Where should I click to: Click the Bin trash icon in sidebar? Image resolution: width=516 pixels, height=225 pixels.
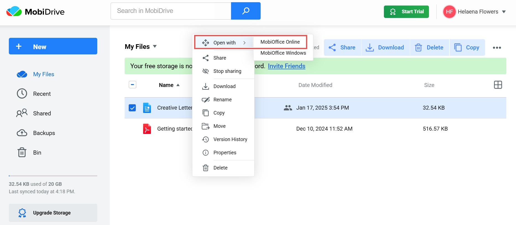tap(22, 152)
